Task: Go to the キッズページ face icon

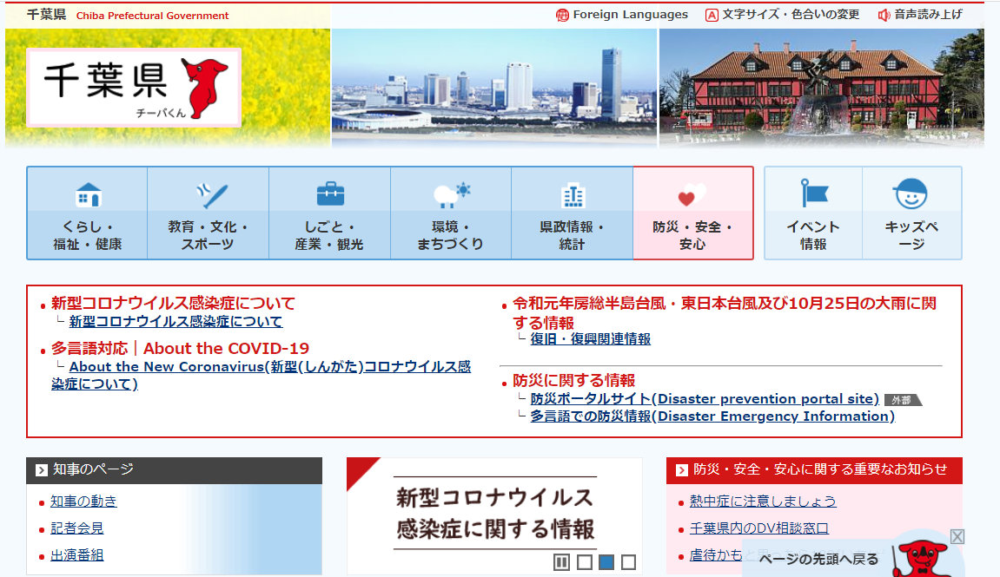Action: click(911, 194)
